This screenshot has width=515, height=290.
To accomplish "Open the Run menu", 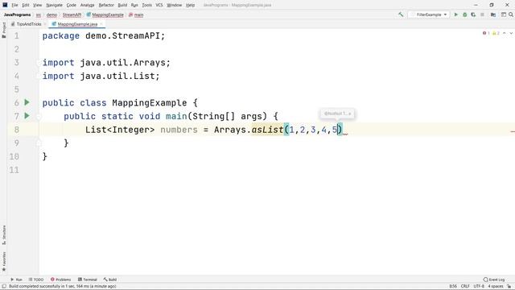I will [134, 5].
